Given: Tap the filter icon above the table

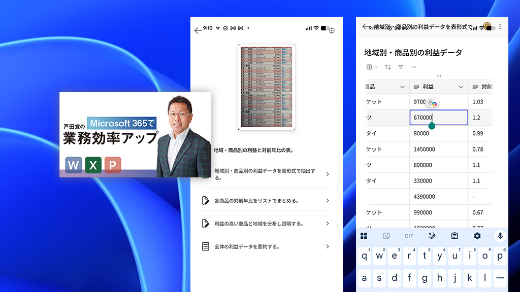Looking at the screenshot, I should click(x=400, y=66).
